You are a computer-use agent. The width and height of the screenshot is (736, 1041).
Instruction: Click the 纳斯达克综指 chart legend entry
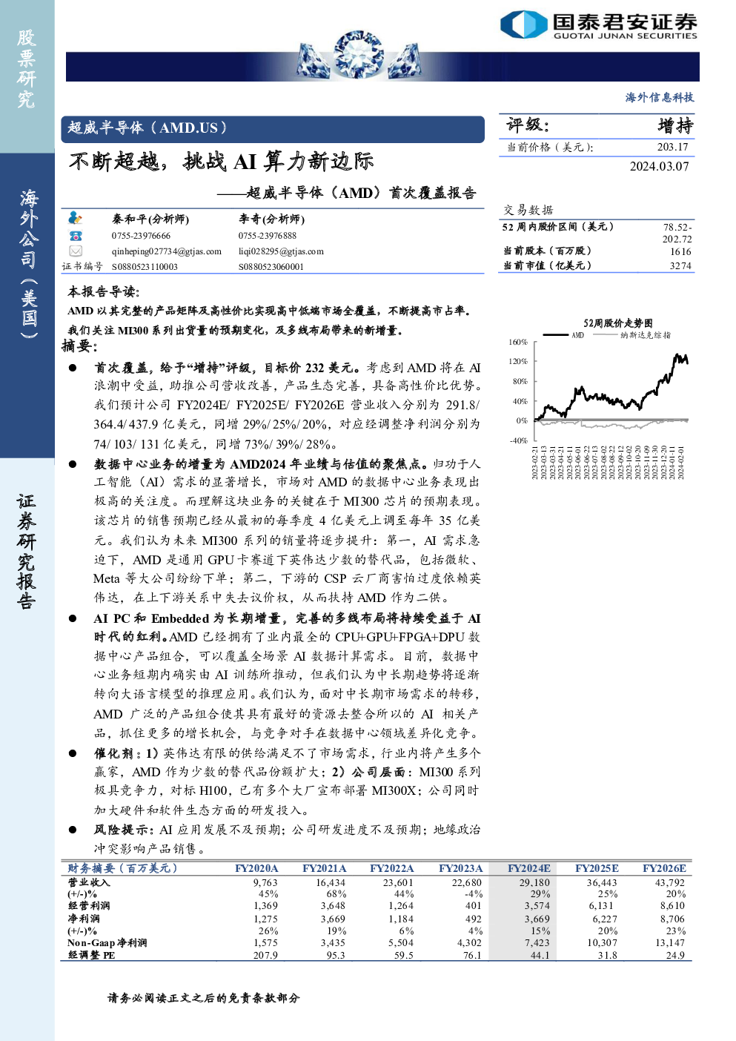(x=632, y=335)
